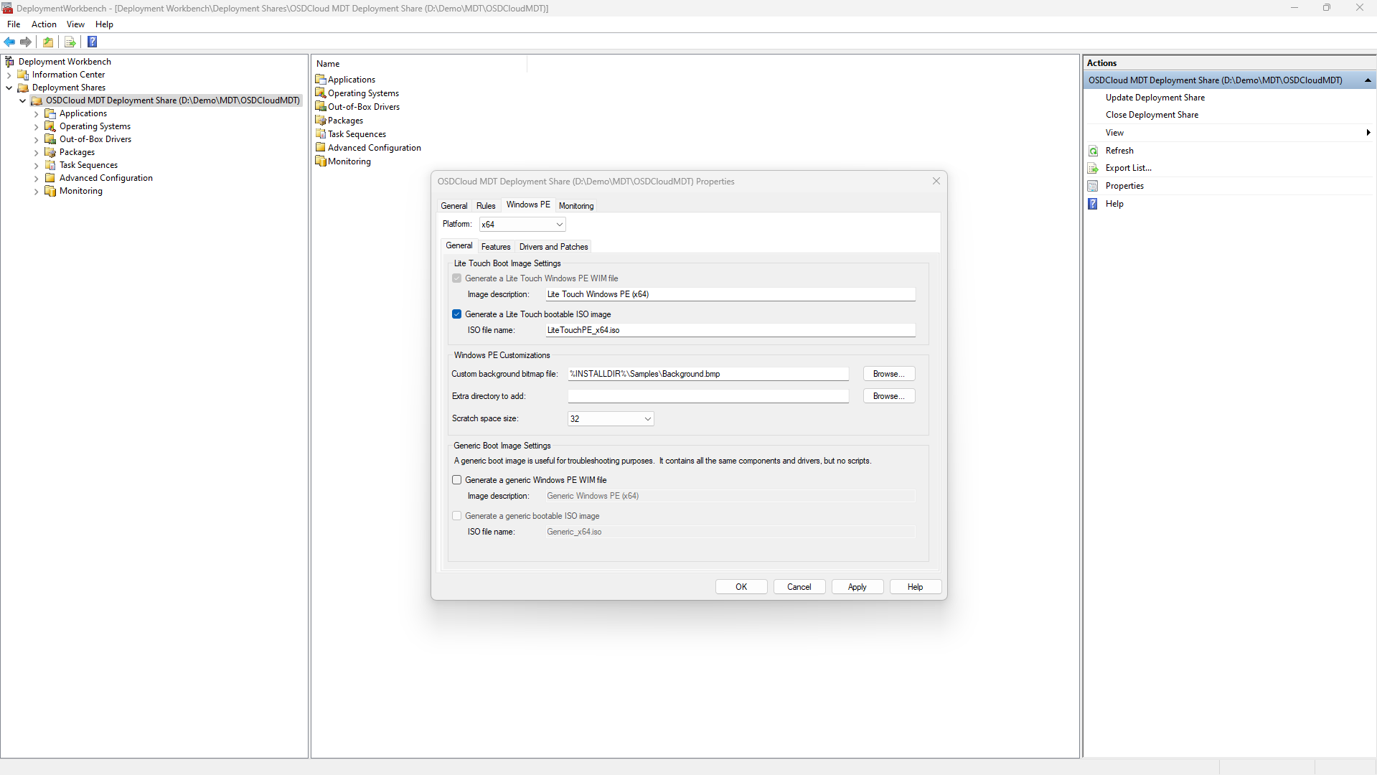Switch to the Rules tab
Image resolution: width=1377 pixels, height=775 pixels.
486,206
